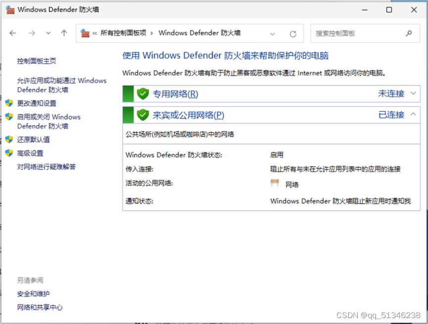Viewport: 428px width, 324px height.
Task: Click the firewall icon in the address bar
Action: 85,33
